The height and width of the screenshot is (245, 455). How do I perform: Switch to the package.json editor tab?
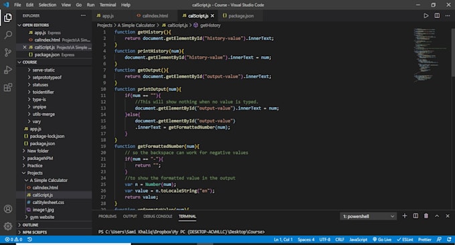(x=241, y=16)
